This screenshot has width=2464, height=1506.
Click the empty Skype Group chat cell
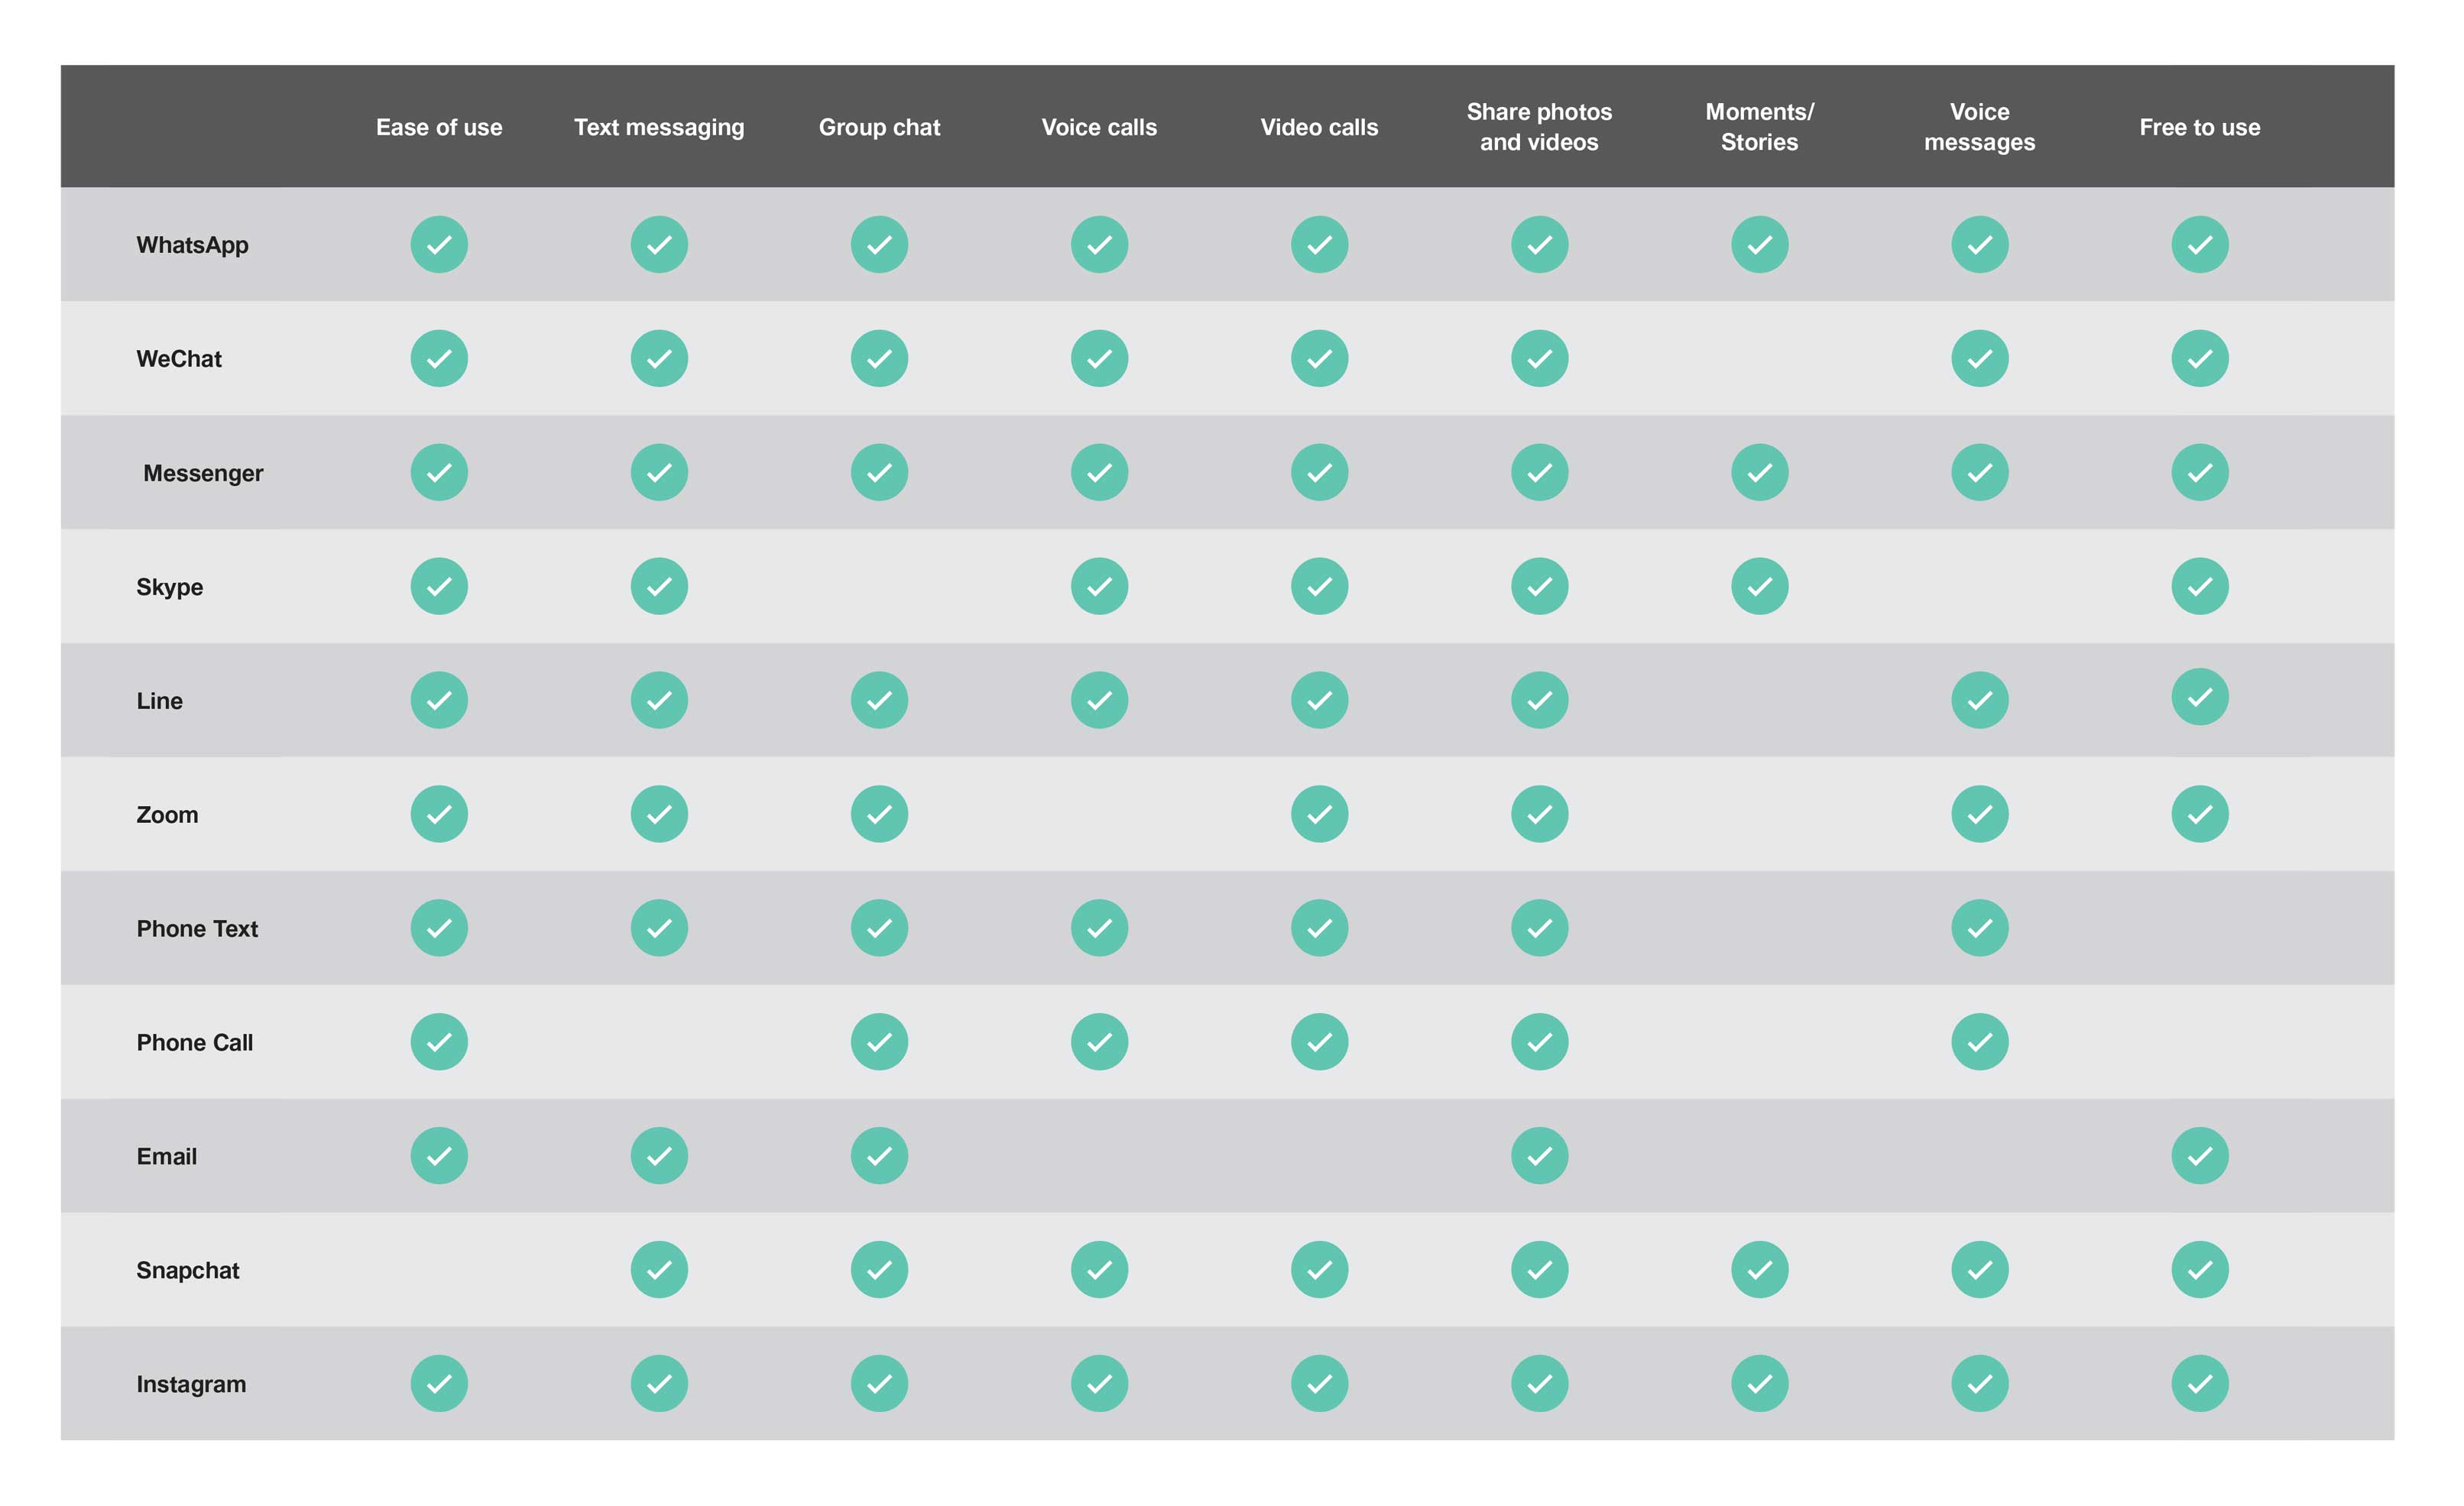tap(879, 586)
